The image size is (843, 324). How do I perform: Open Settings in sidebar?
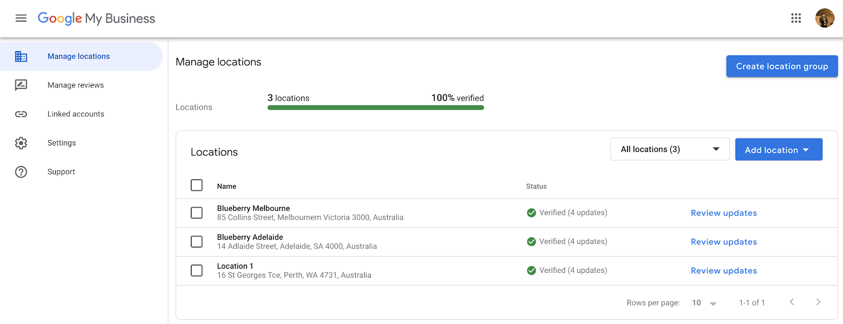81,143
